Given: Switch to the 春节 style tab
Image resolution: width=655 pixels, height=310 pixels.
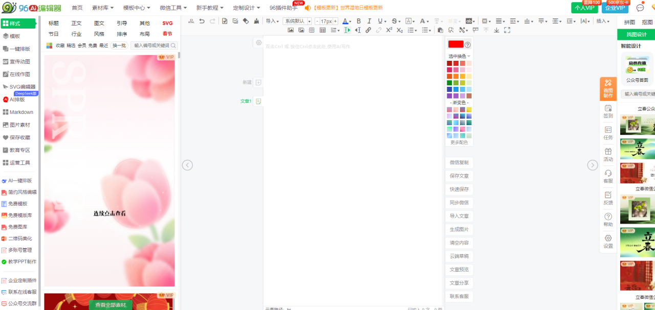Looking at the screenshot, I should click(x=167, y=34).
